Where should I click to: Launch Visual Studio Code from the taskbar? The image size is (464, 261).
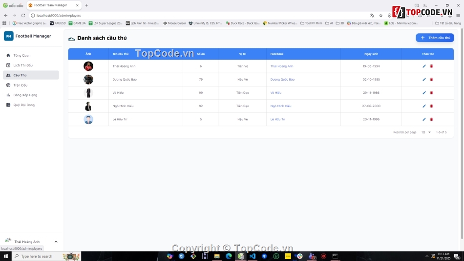coord(253,256)
